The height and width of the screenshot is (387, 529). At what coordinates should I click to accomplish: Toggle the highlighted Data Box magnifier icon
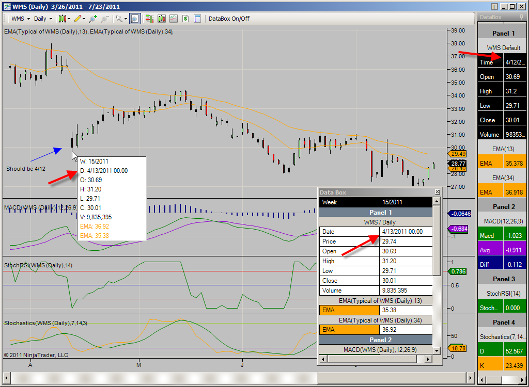134,19
